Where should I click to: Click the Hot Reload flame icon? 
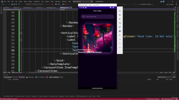click(x=52, y=4)
